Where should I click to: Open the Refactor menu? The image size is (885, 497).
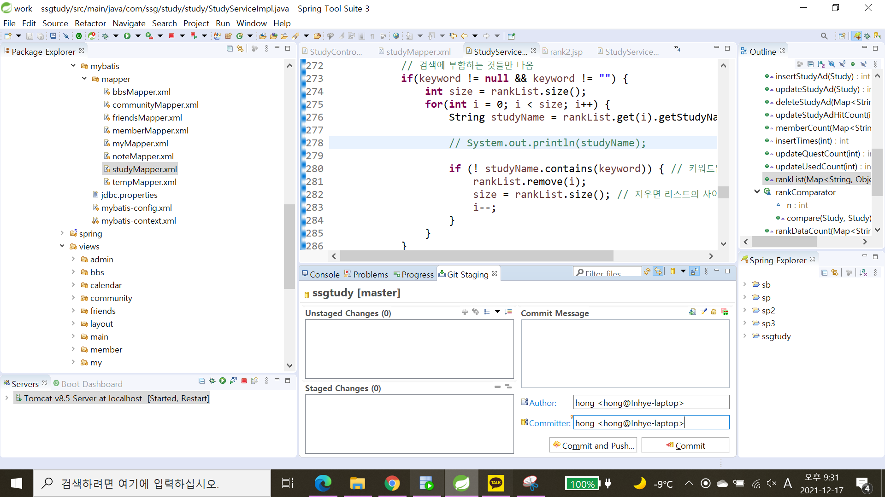coord(90,23)
